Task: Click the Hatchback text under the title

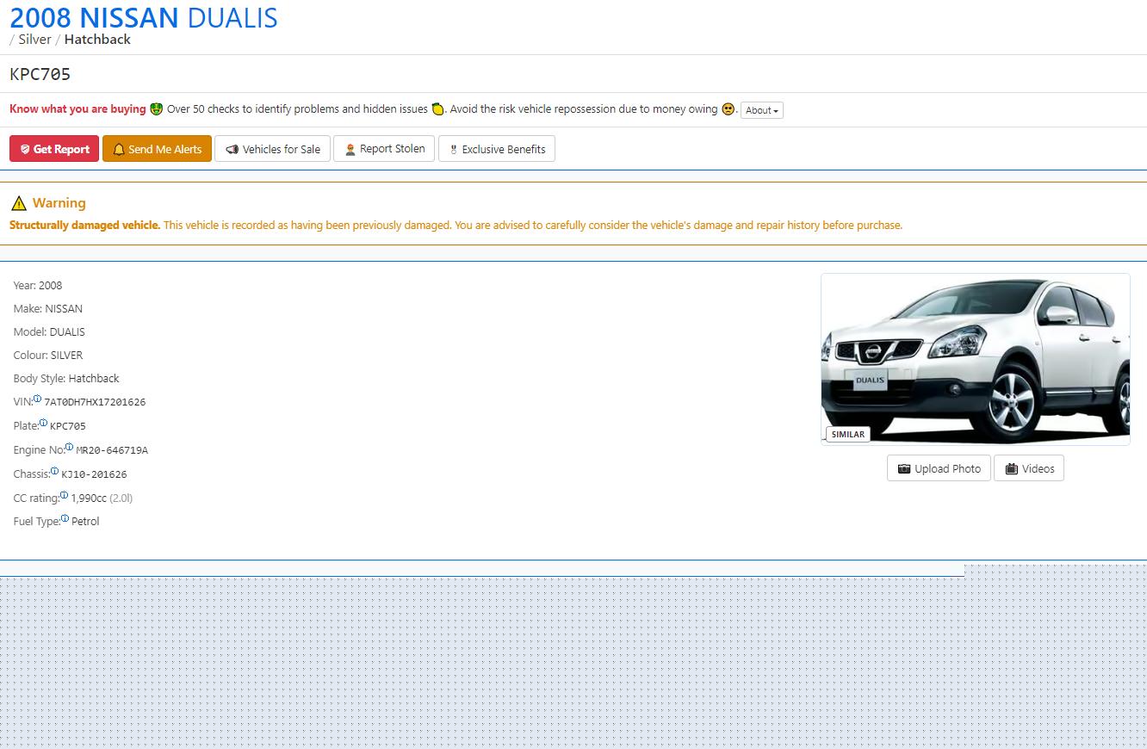Action: click(97, 40)
